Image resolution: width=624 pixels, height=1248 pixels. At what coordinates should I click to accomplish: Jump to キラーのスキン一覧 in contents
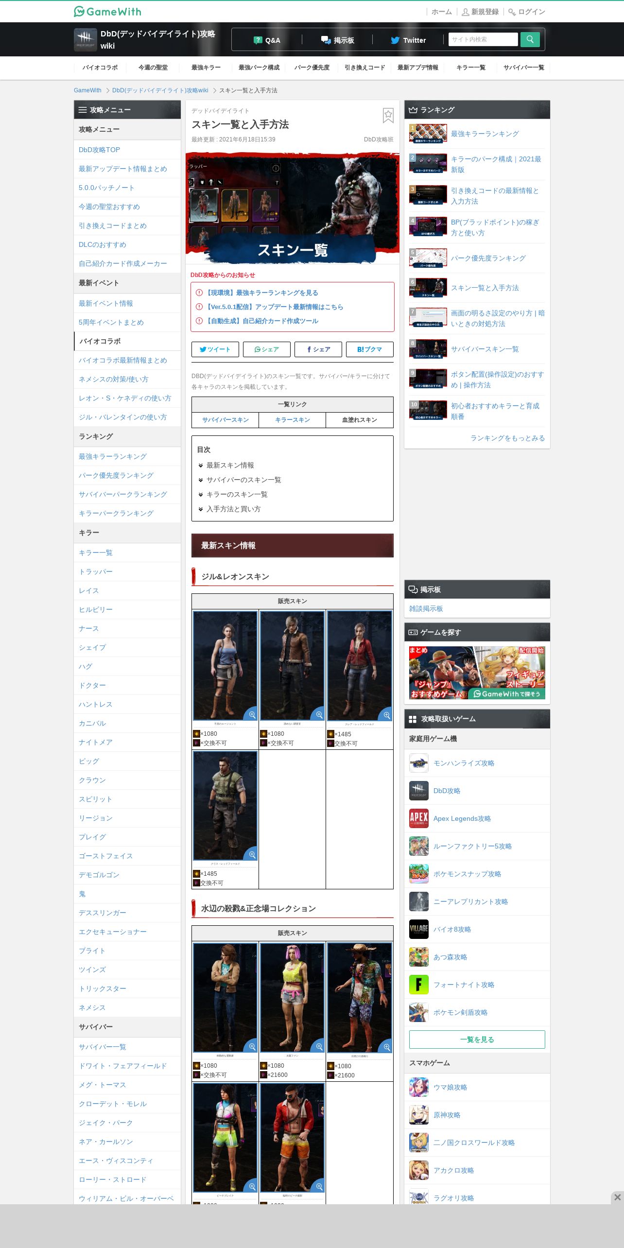(237, 494)
